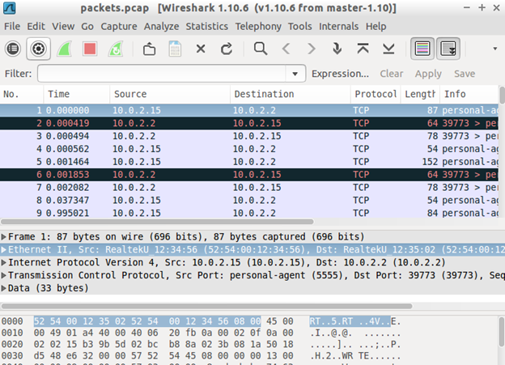Open capture options gear icon
Screen dimensions: 505x365
click(38, 49)
